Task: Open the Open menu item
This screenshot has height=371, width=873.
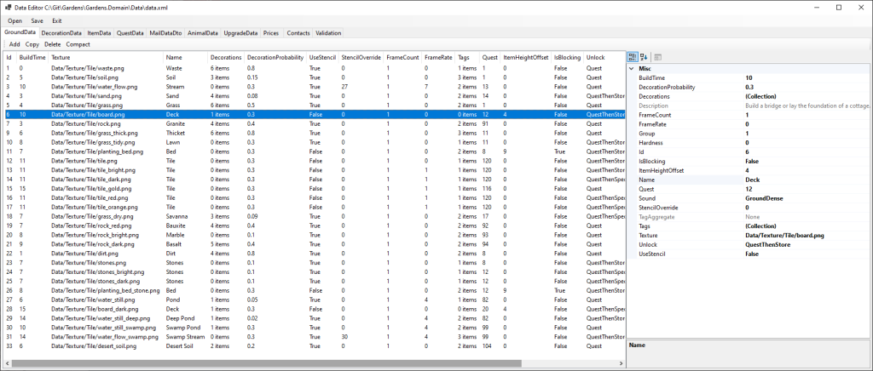Action: pos(15,20)
